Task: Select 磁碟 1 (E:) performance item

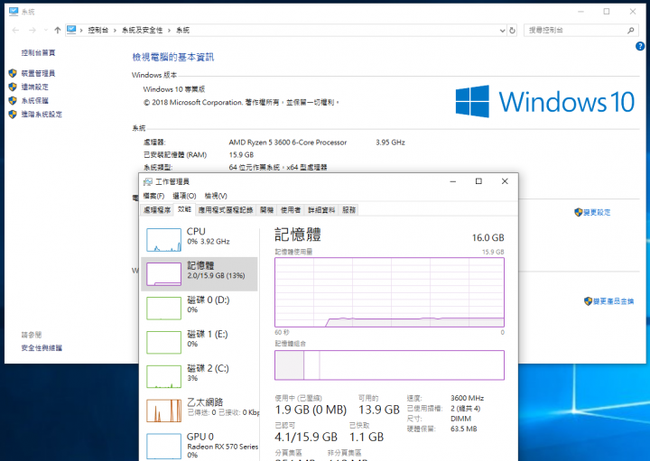Action: click(200, 342)
